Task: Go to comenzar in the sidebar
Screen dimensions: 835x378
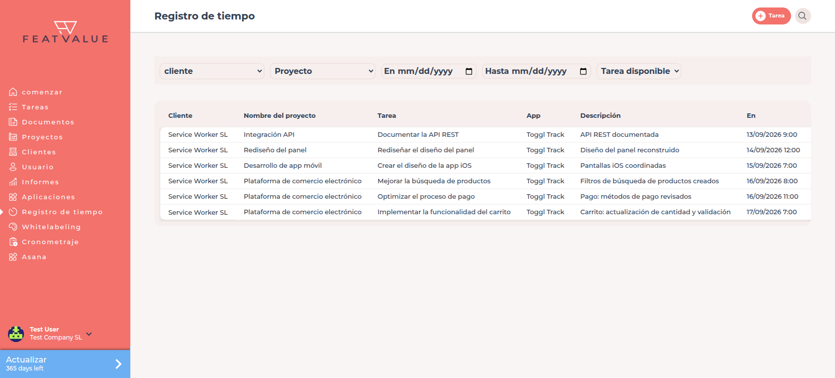Action: pos(42,92)
